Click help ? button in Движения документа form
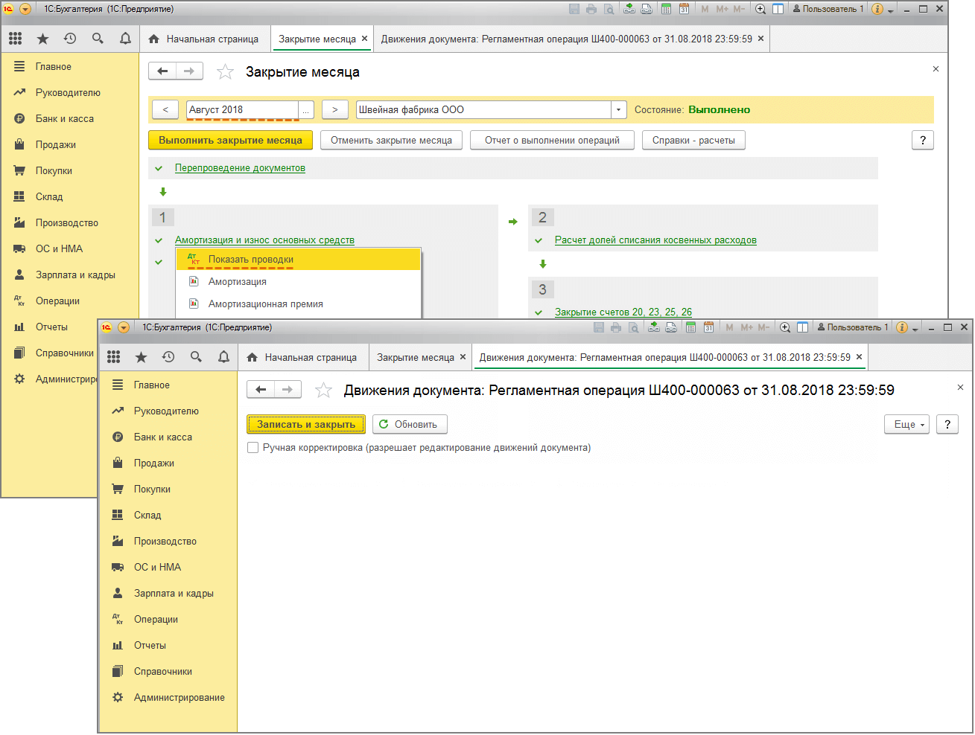The image size is (975, 735). pos(947,424)
